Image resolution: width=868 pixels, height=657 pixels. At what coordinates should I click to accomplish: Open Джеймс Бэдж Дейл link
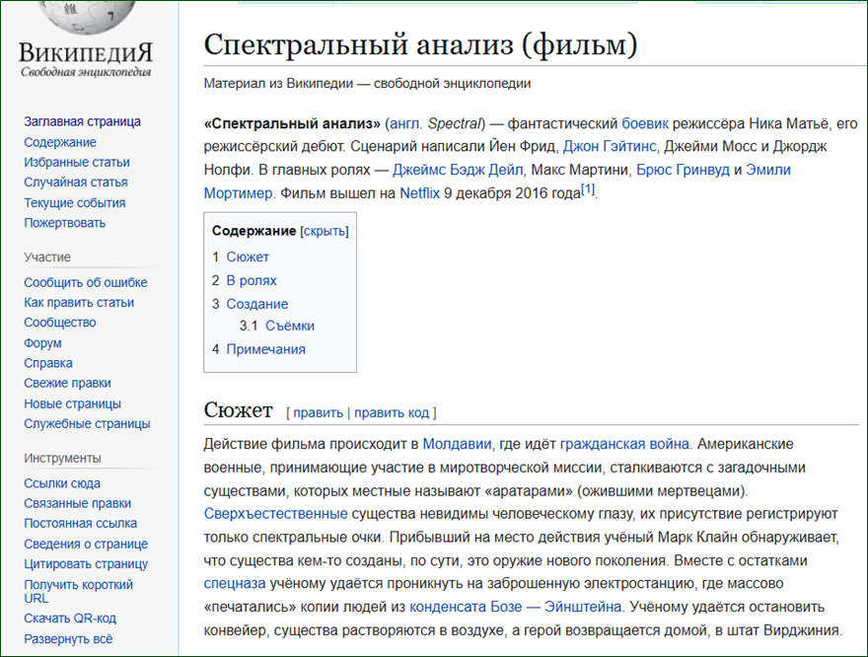(x=458, y=170)
